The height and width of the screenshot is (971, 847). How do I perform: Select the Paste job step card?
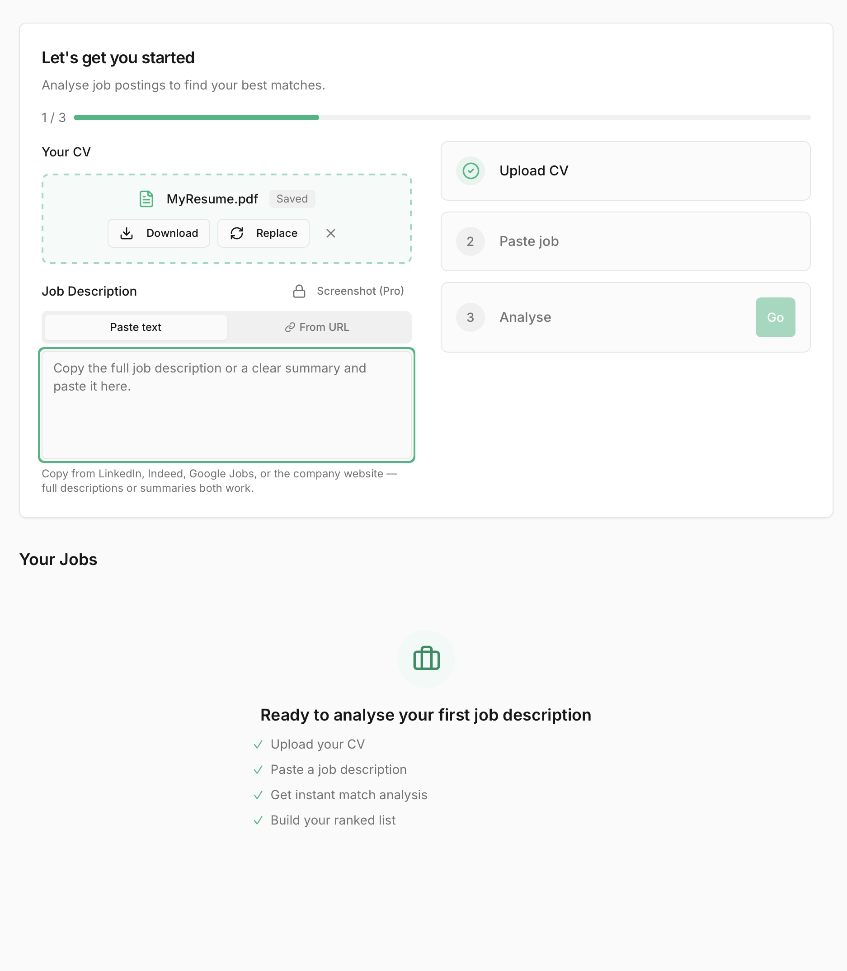(x=625, y=241)
